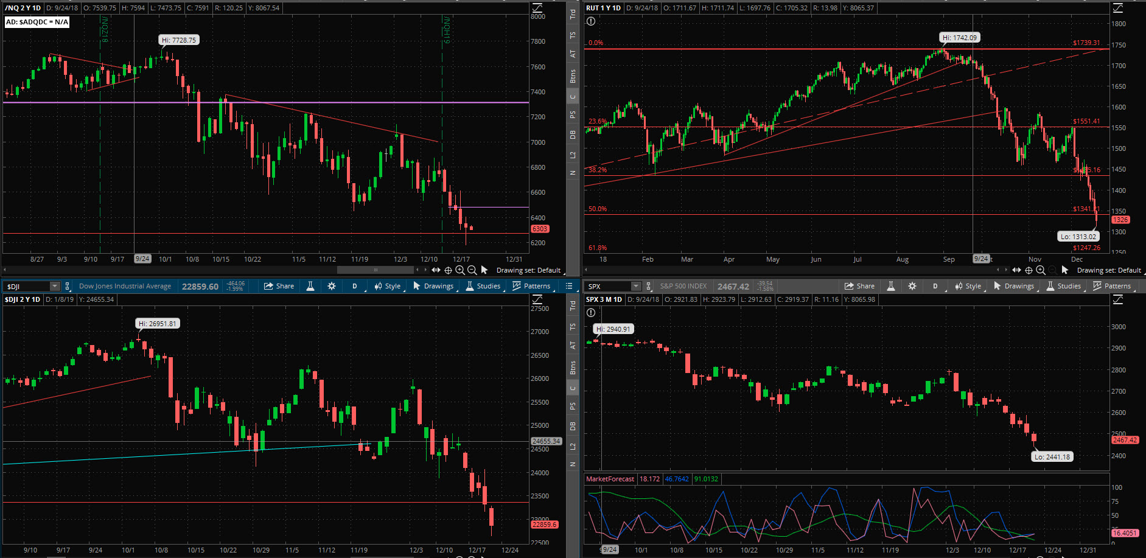Activate the crosshair tool below the RUT chart
The image size is (1146, 558).
pos(1029,270)
